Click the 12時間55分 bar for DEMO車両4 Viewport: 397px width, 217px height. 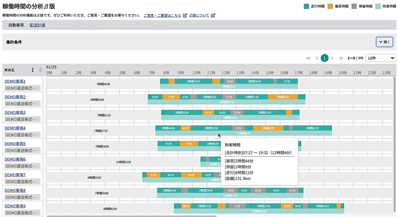(x=243, y=133)
